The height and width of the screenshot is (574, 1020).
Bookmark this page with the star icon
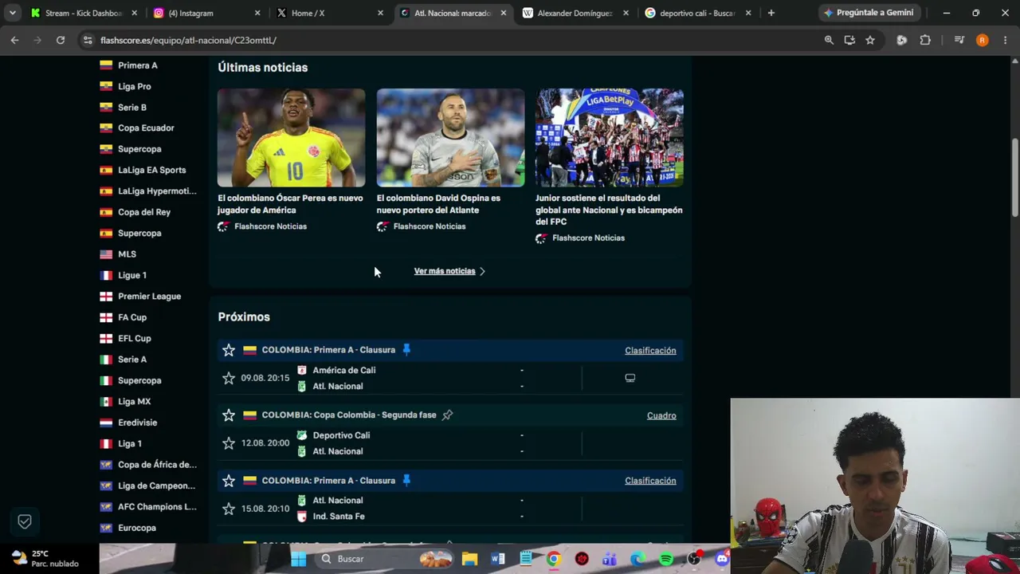click(870, 40)
